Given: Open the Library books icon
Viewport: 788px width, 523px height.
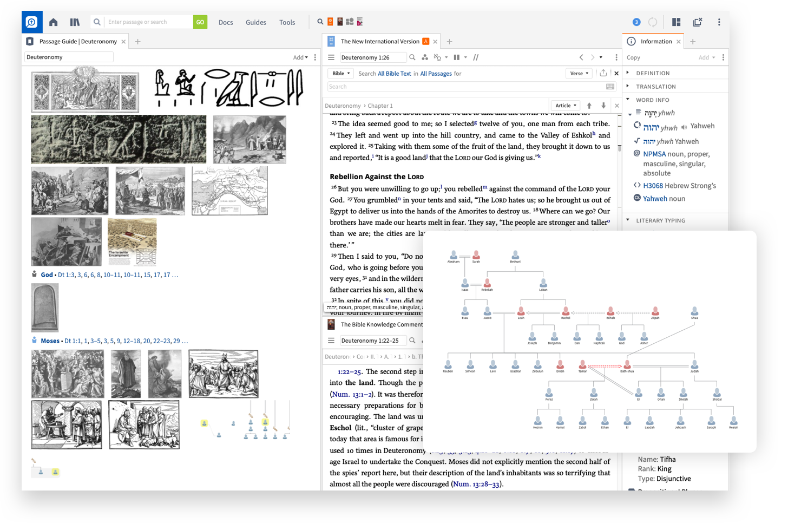Looking at the screenshot, I should [x=75, y=22].
